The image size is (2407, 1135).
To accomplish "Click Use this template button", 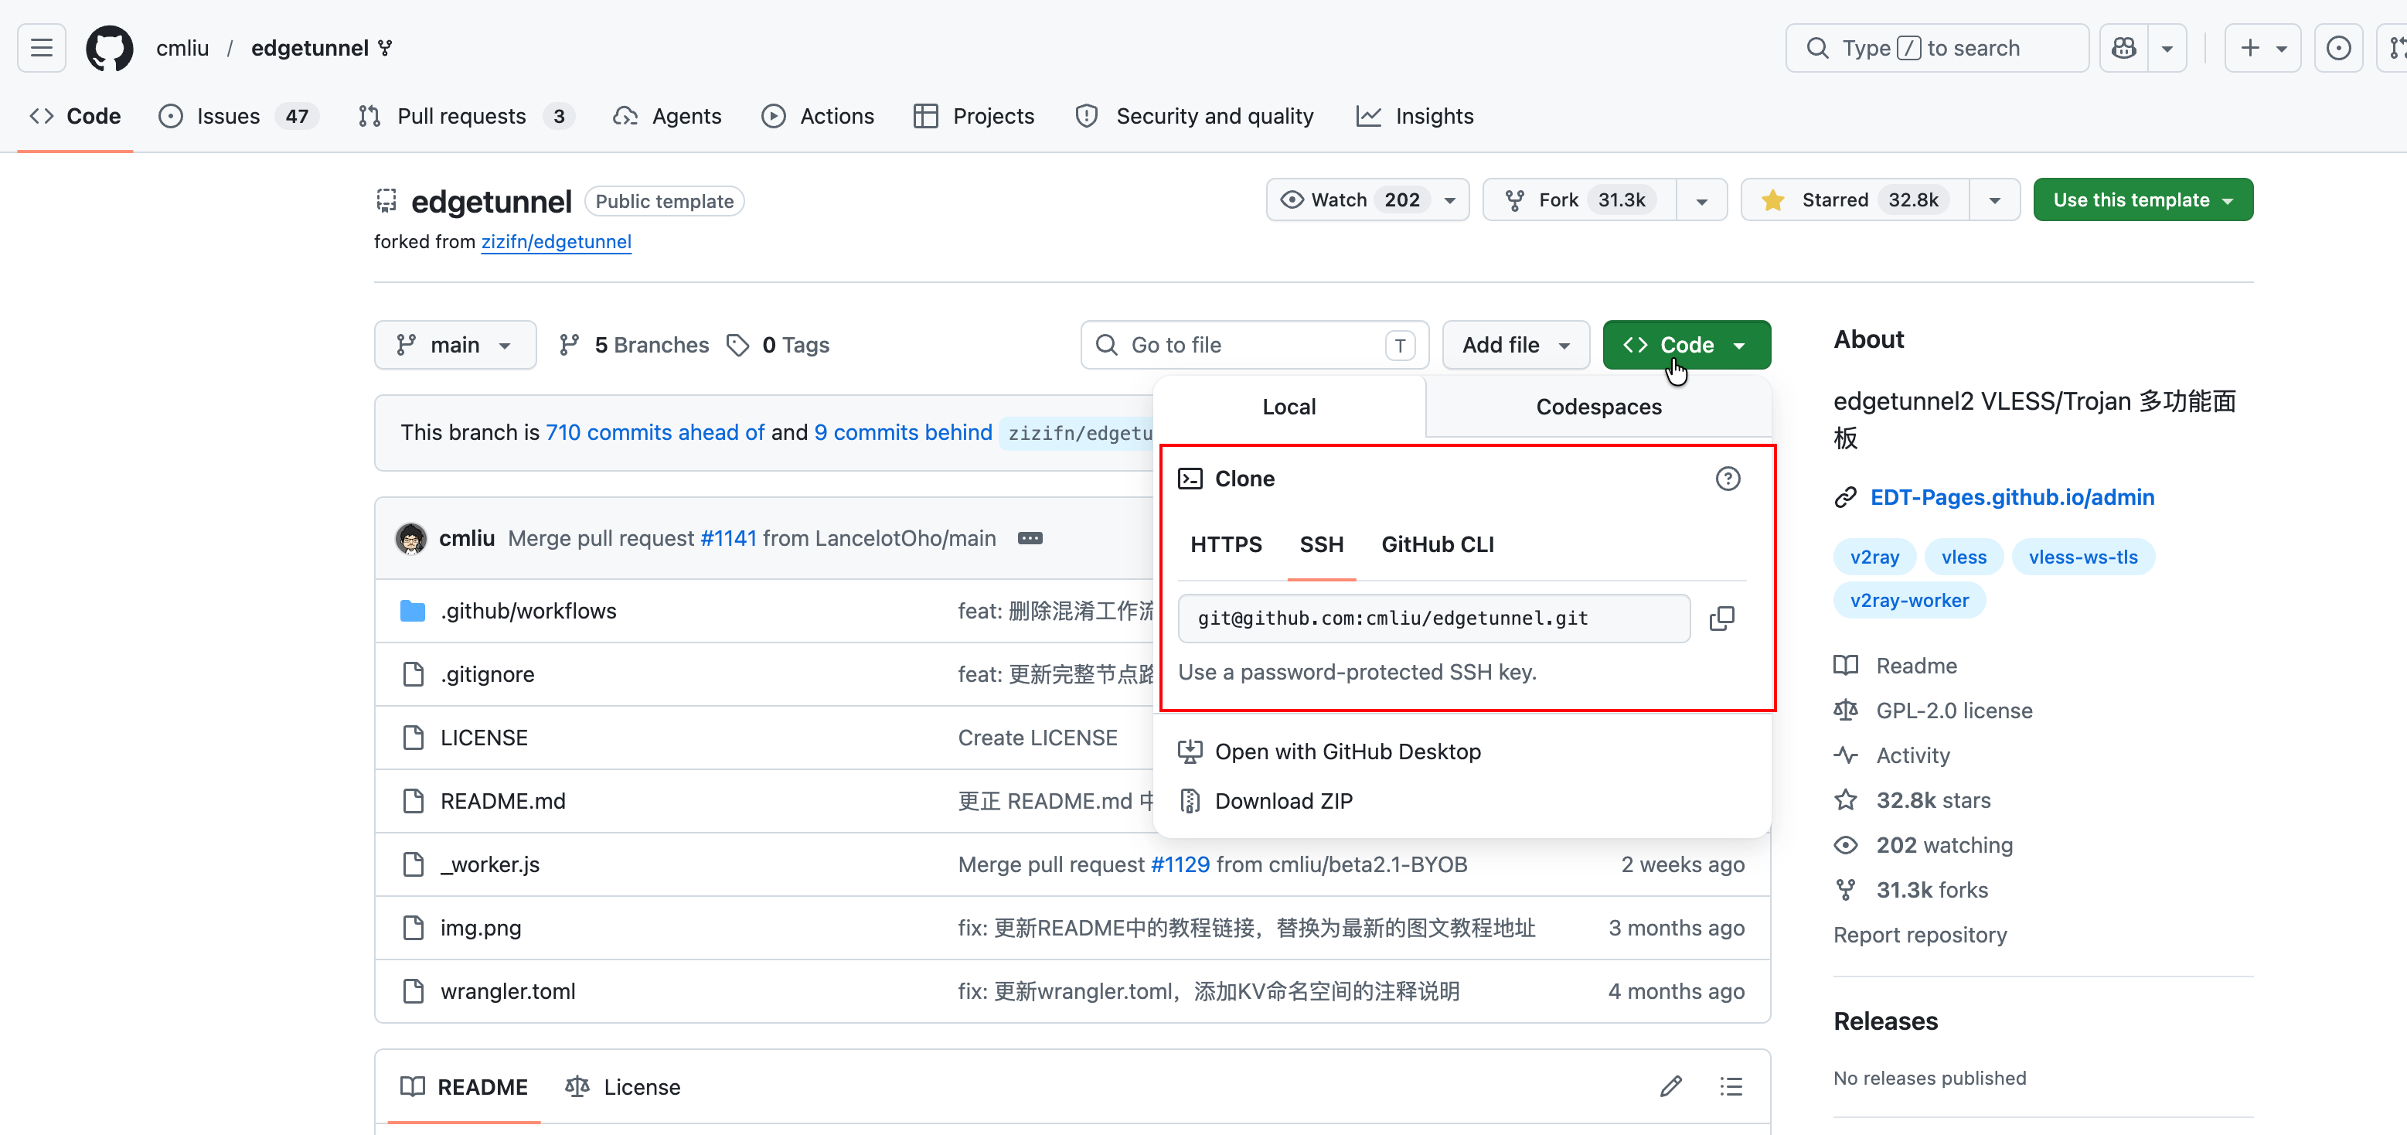I will (2143, 200).
